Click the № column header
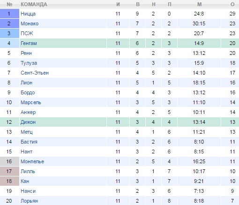Image resolution: width=239 pixels, height=205 pixels. pyautogui.click(x=9, y=4)
